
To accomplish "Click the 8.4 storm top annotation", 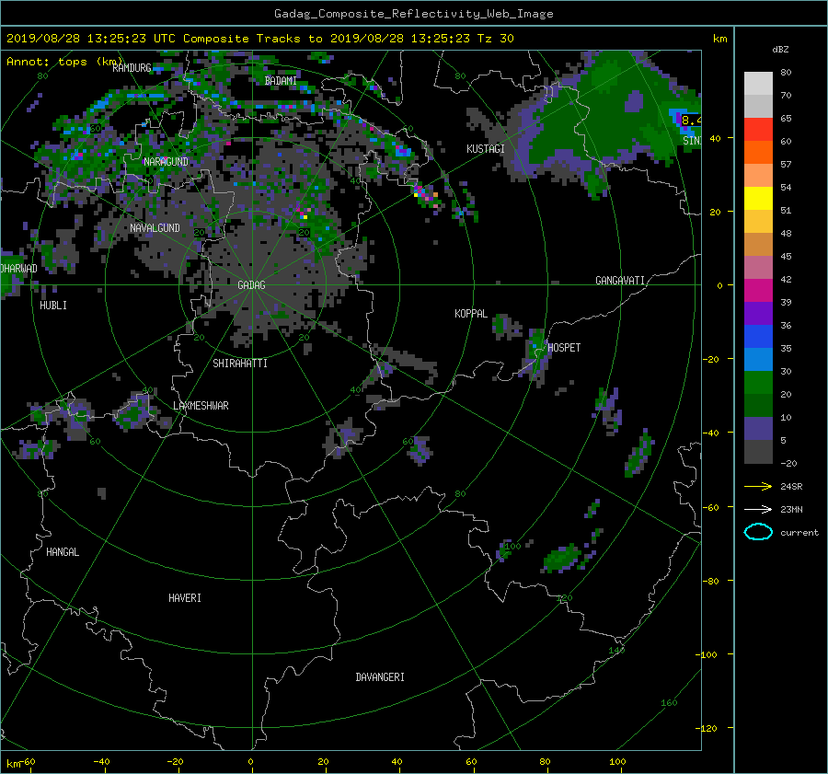I will 691,120.
